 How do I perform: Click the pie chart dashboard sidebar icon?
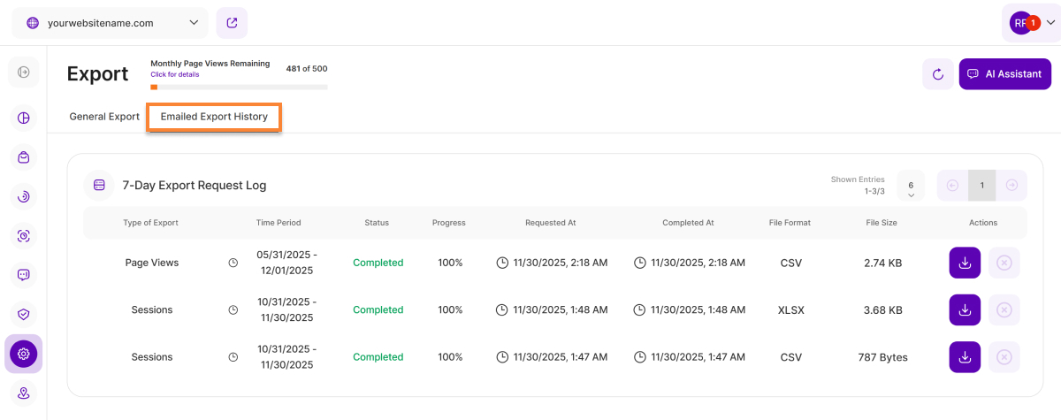click(24, 118)
